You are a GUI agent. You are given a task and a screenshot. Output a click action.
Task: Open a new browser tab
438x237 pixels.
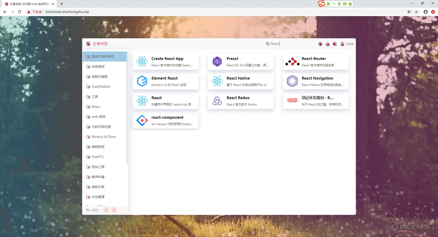tap(61, 4)
